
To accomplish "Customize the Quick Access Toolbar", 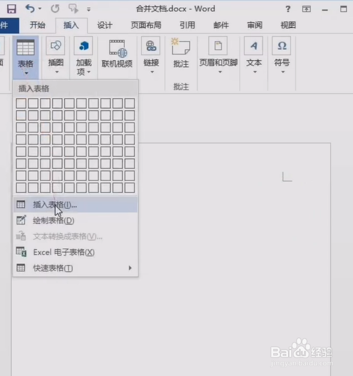I will click(x=89, y=10).
